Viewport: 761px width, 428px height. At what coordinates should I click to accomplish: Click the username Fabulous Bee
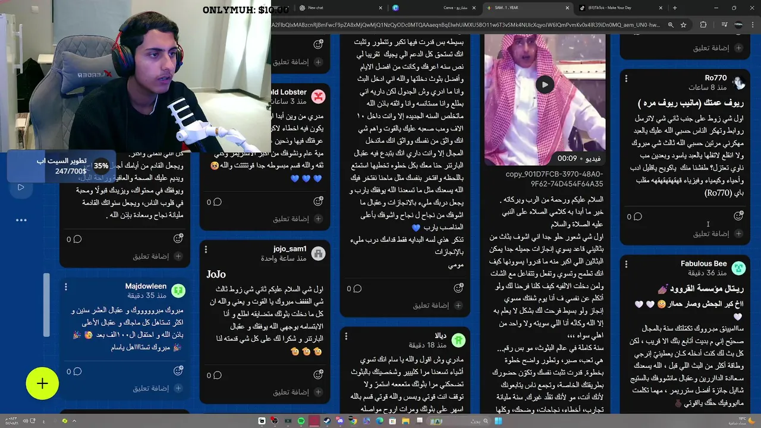pos(704,263)
